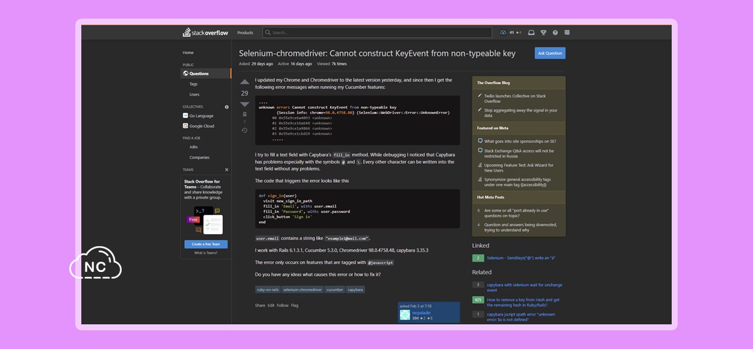This screenshot has width=753, height=349.
Task: Open Synonymize general accessibility tags link
Action: (517, 182)
